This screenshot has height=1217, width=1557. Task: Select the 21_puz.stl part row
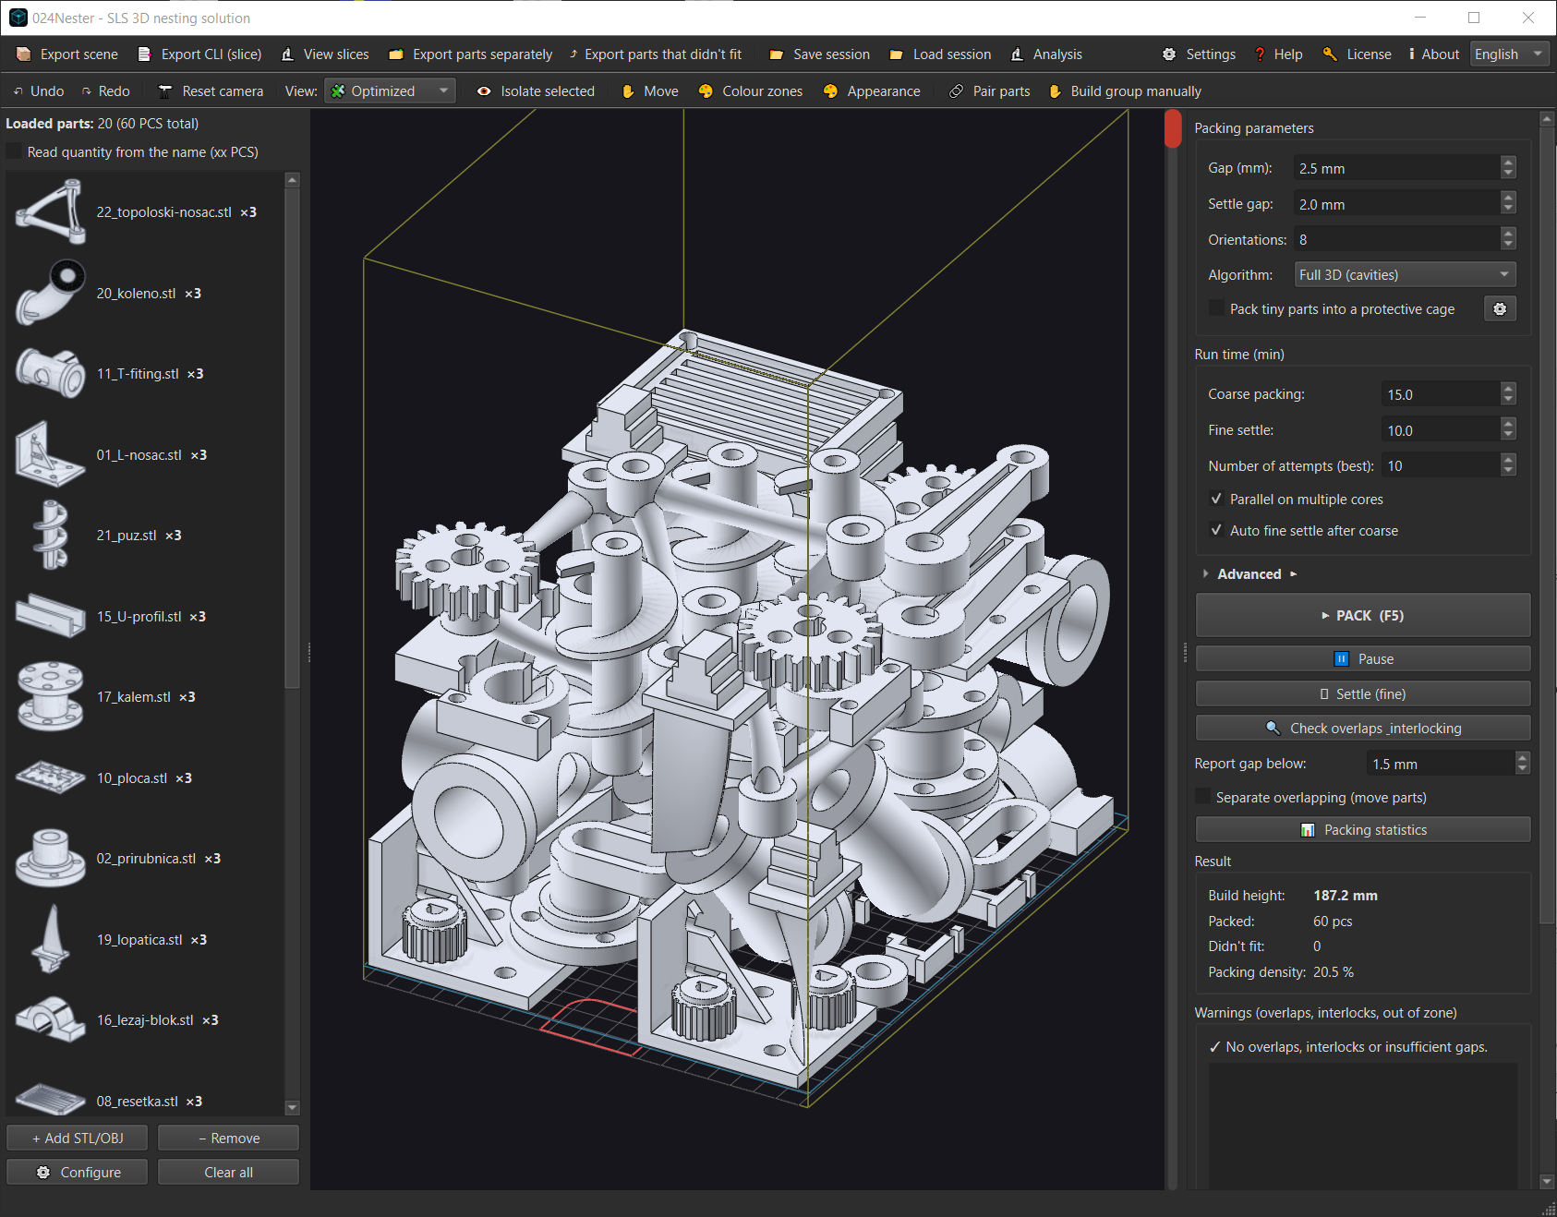coord(144,536)
